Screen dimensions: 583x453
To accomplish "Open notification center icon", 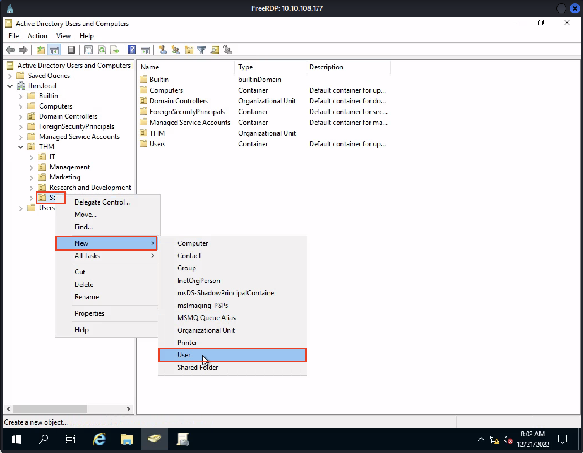I will (562, 439).
